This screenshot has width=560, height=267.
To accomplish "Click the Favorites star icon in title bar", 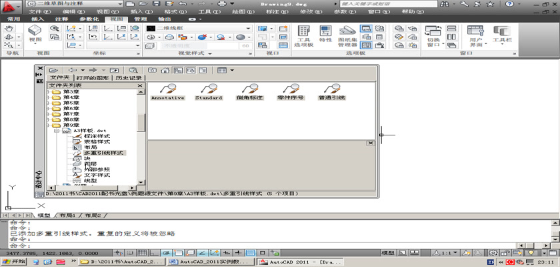I will [x=490, y=4].
